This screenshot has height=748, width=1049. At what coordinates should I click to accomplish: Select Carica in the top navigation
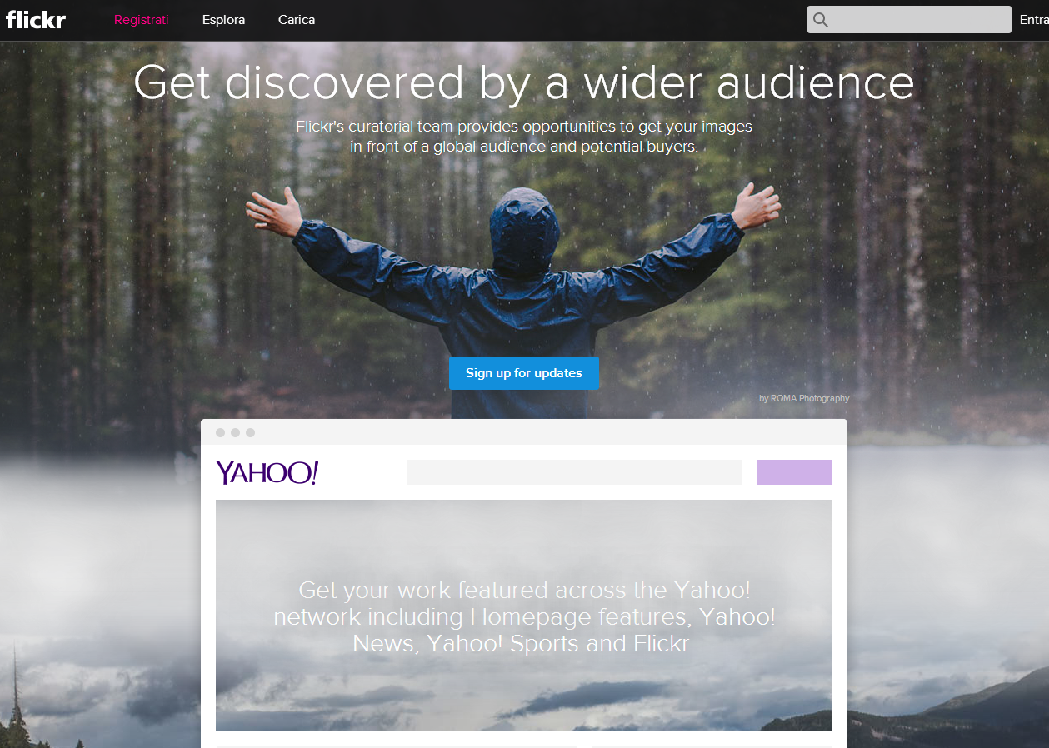297,20
